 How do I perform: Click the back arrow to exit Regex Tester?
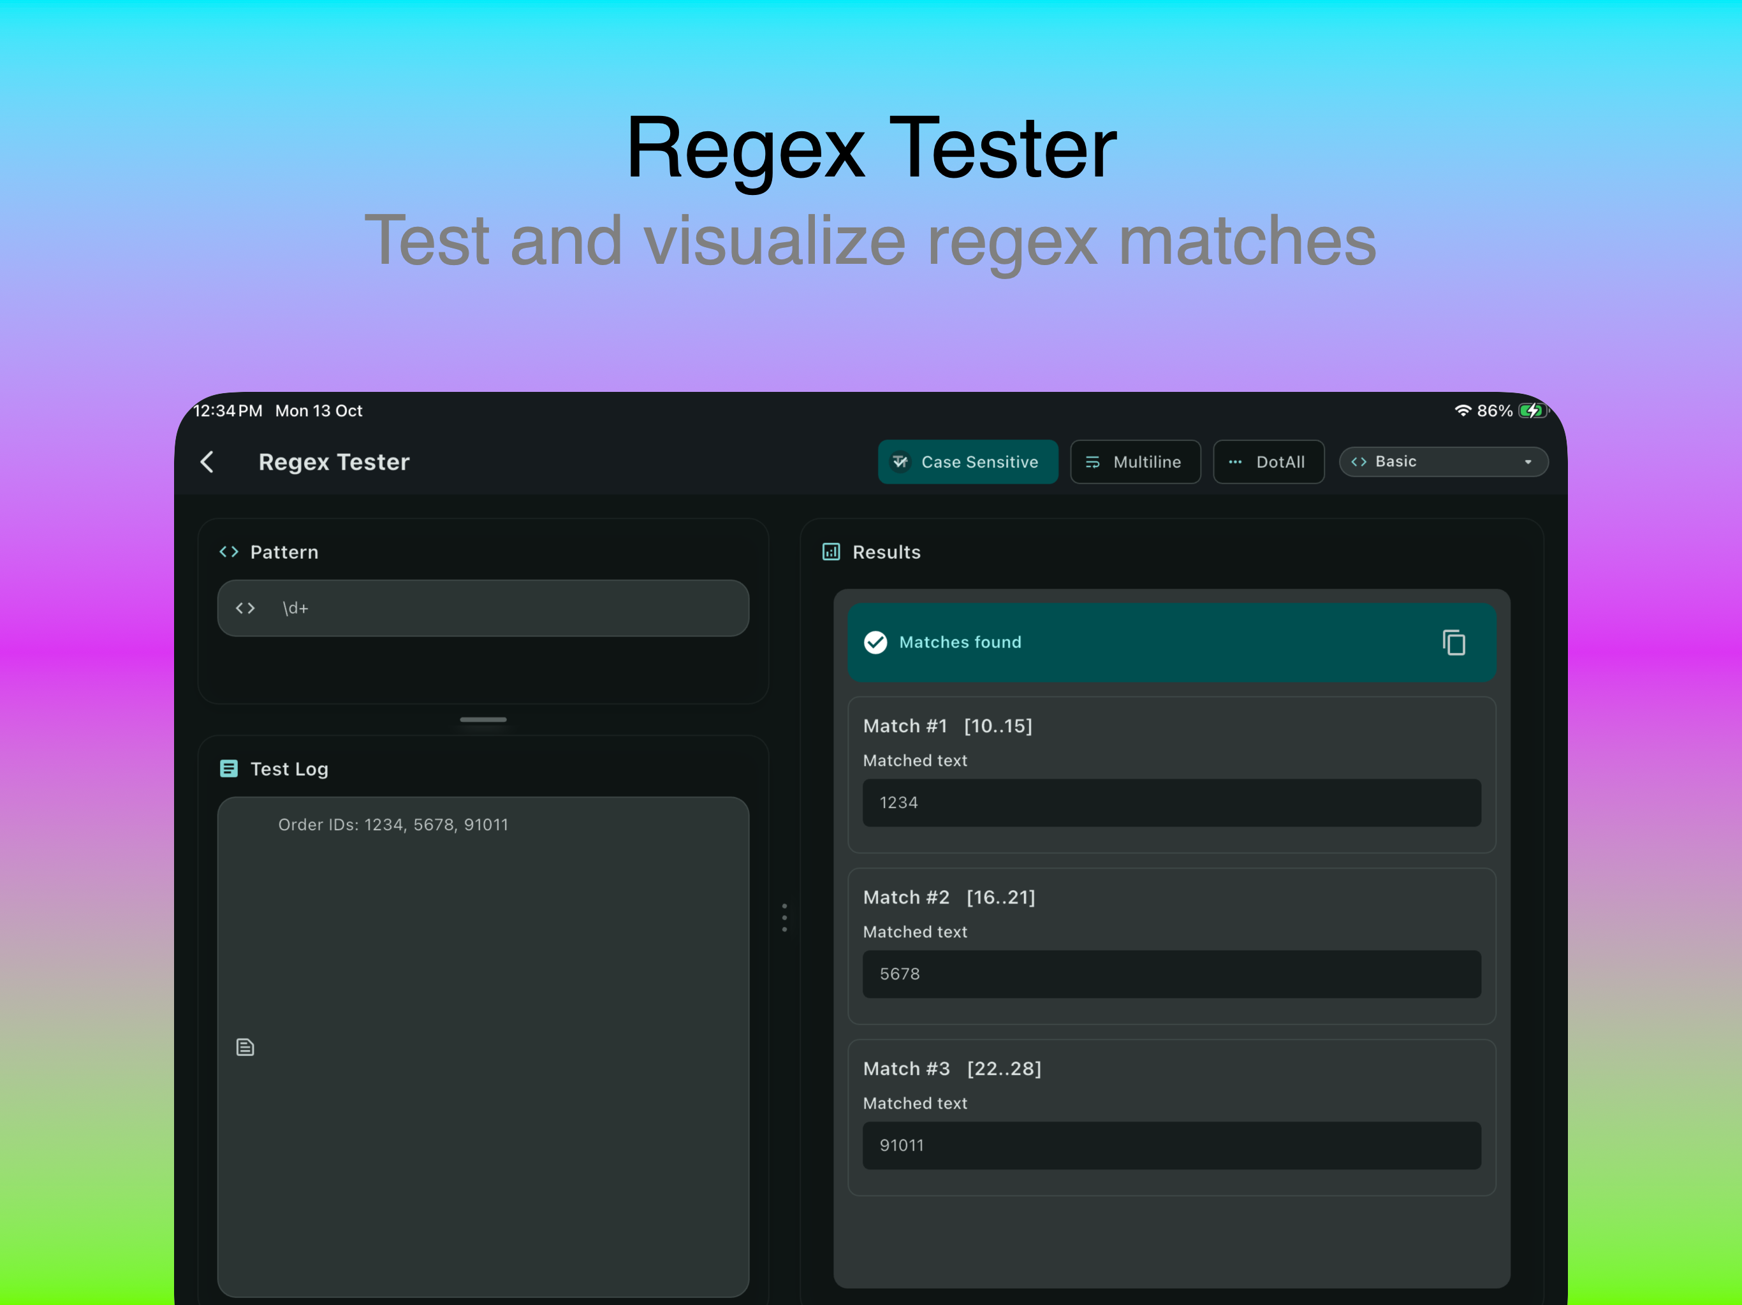[207, 462]
